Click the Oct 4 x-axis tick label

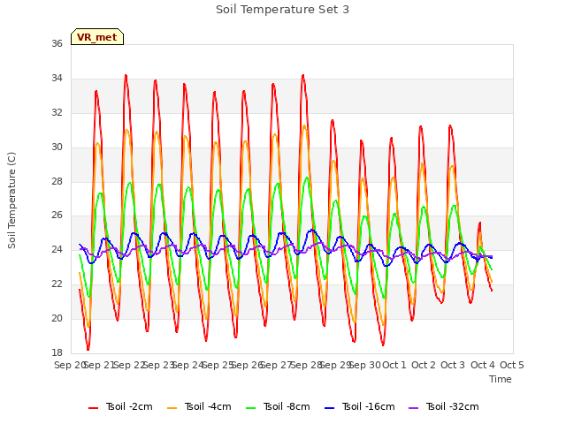point(483,365)
